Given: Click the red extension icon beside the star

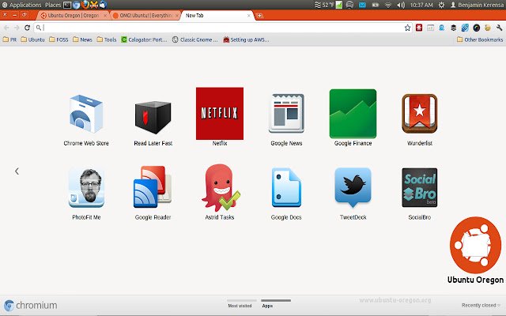Looking at the screenshot, I should (419, 28).
